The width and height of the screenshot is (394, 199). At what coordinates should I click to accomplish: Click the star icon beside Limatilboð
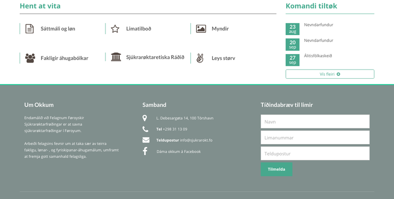[115, 29]
